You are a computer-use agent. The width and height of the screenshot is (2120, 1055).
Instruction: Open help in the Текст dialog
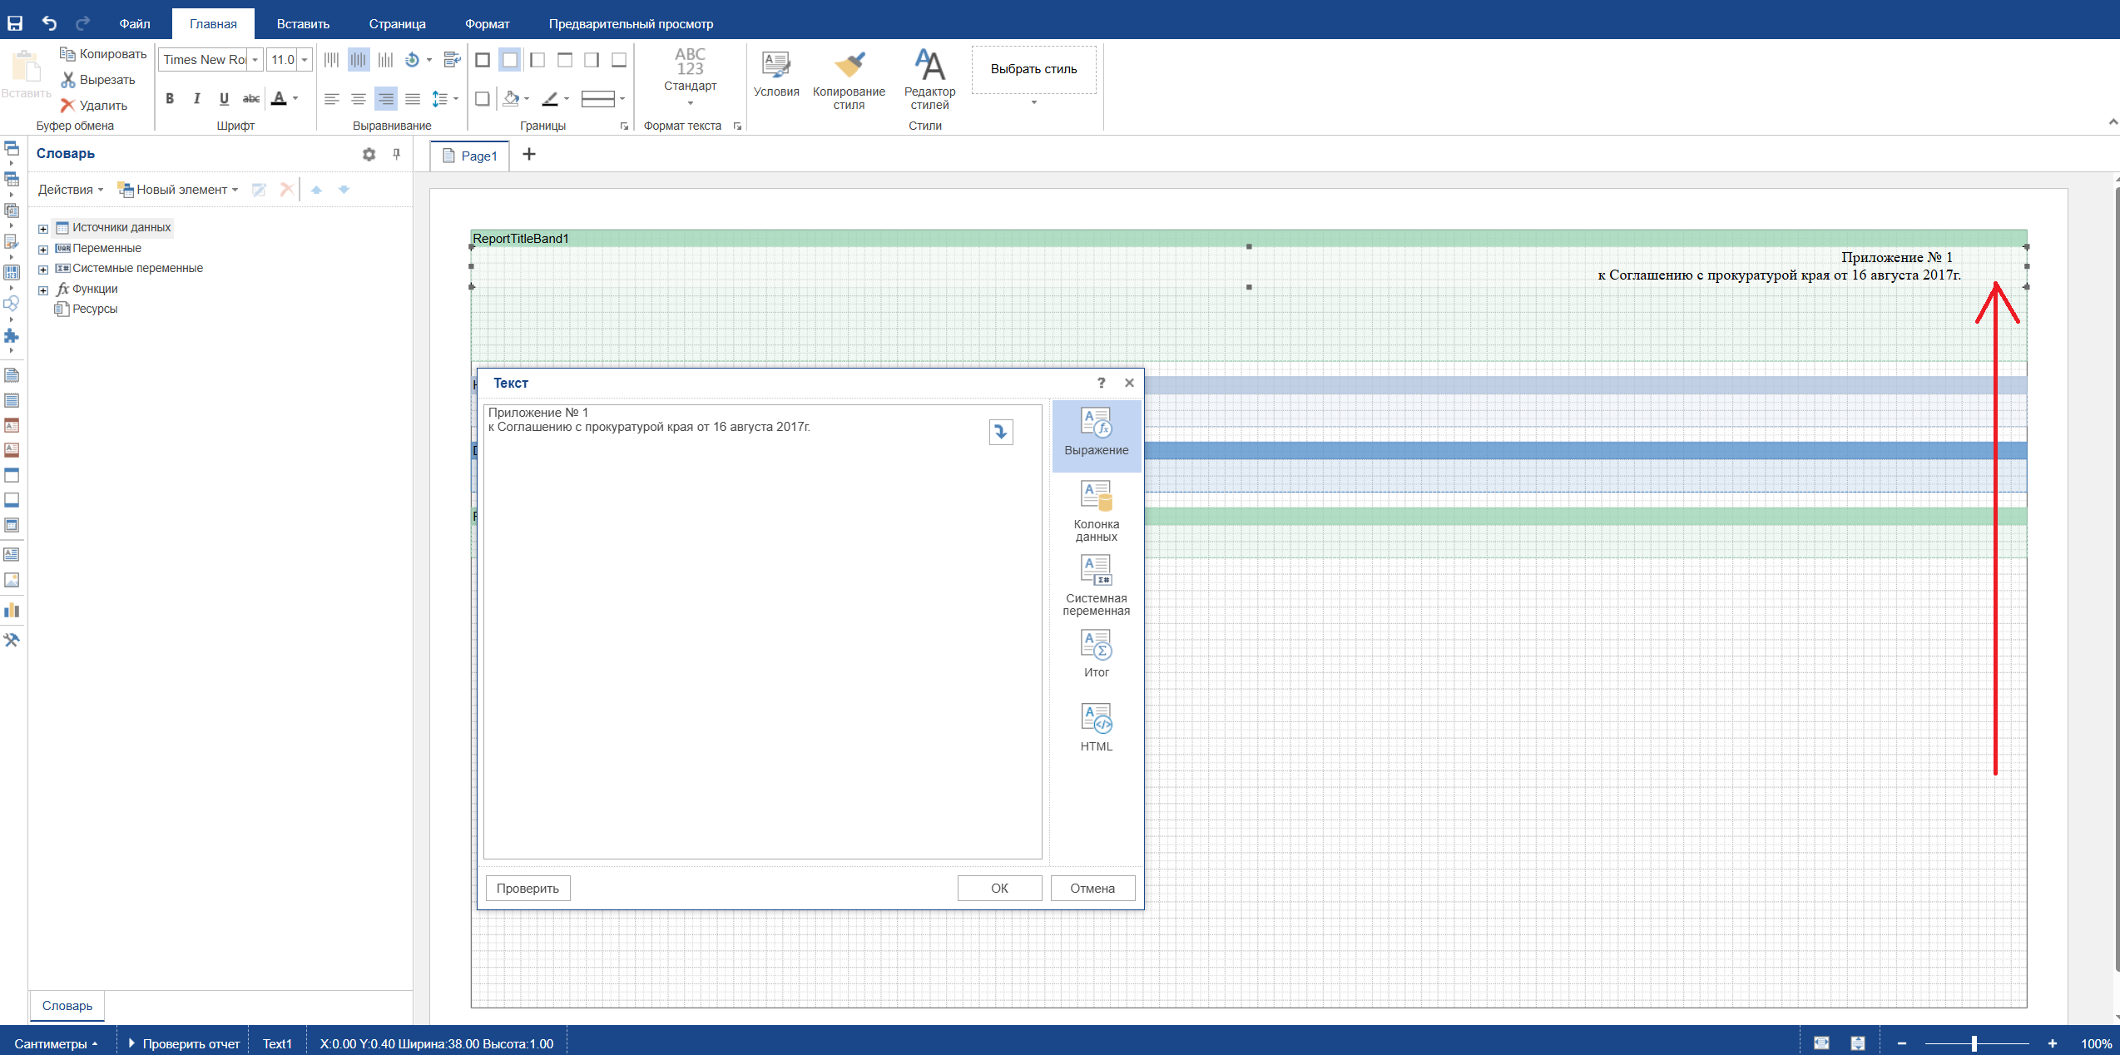[x=1101, y=383]
